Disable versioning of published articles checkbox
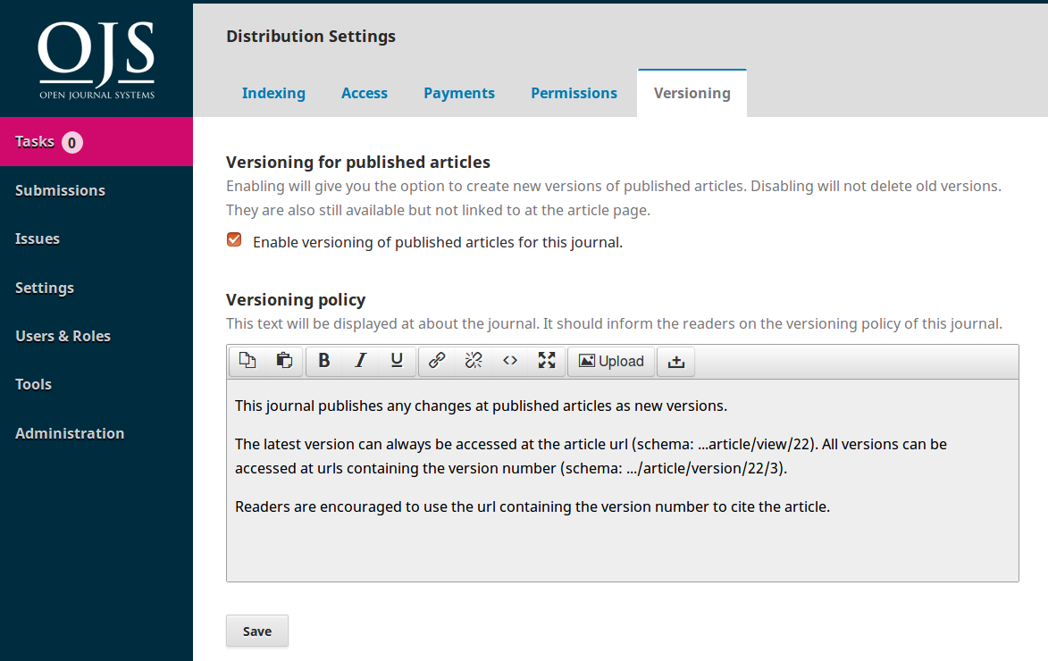Image resolution: width=1048 pixels, height=661 pixels. 234,240
